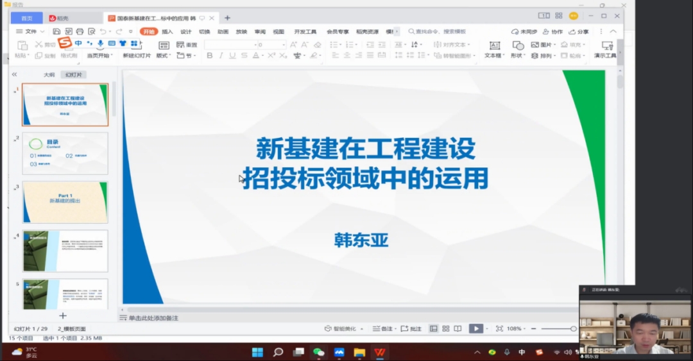Toggle Bold formatting
The width and height of the screenshot is (693, 361).
point(209,56)
